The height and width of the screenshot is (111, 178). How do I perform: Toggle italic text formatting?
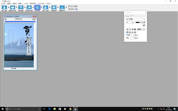click(x=130, y=29)
